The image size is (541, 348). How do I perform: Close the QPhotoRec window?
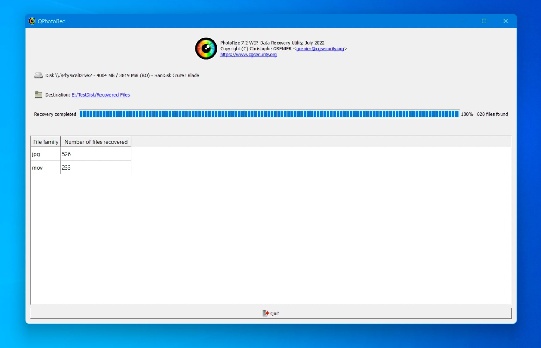point(506,21)
